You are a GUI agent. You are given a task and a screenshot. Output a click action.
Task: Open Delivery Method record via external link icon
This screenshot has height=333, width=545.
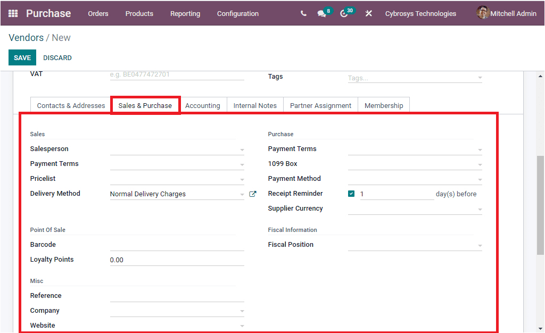point(252,194)
